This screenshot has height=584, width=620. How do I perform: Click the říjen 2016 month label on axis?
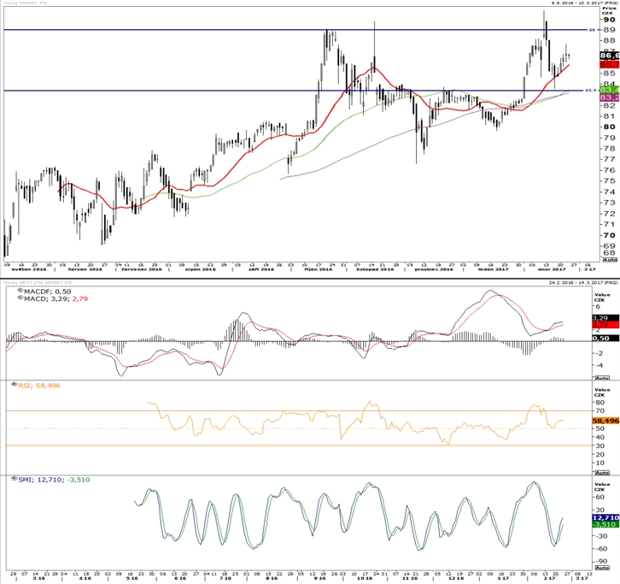tap(319, 269)
